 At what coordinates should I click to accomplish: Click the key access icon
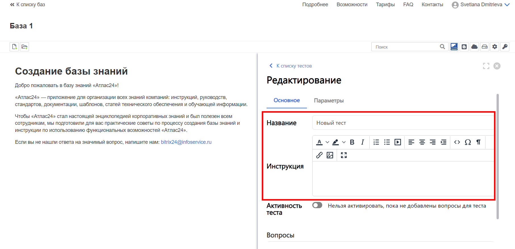click(x=505, y=47)
